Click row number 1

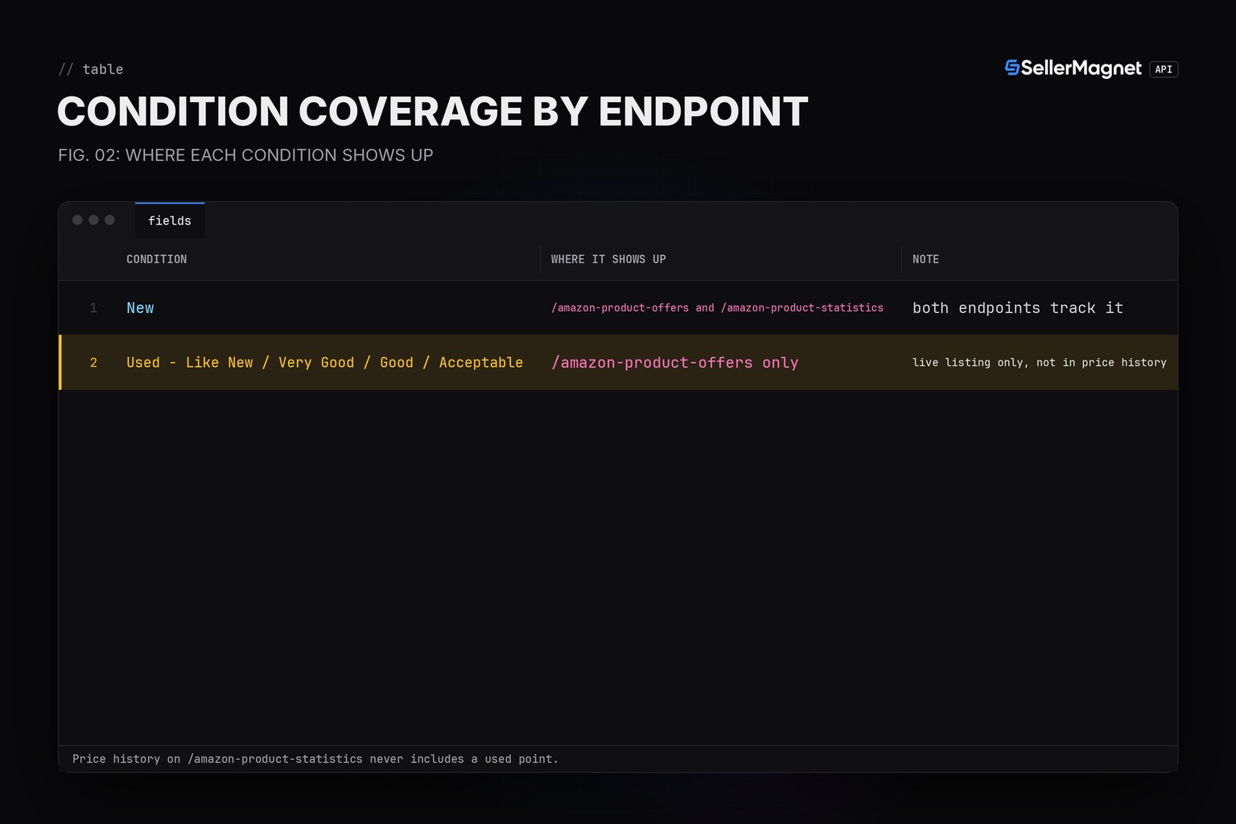point(93,307)
